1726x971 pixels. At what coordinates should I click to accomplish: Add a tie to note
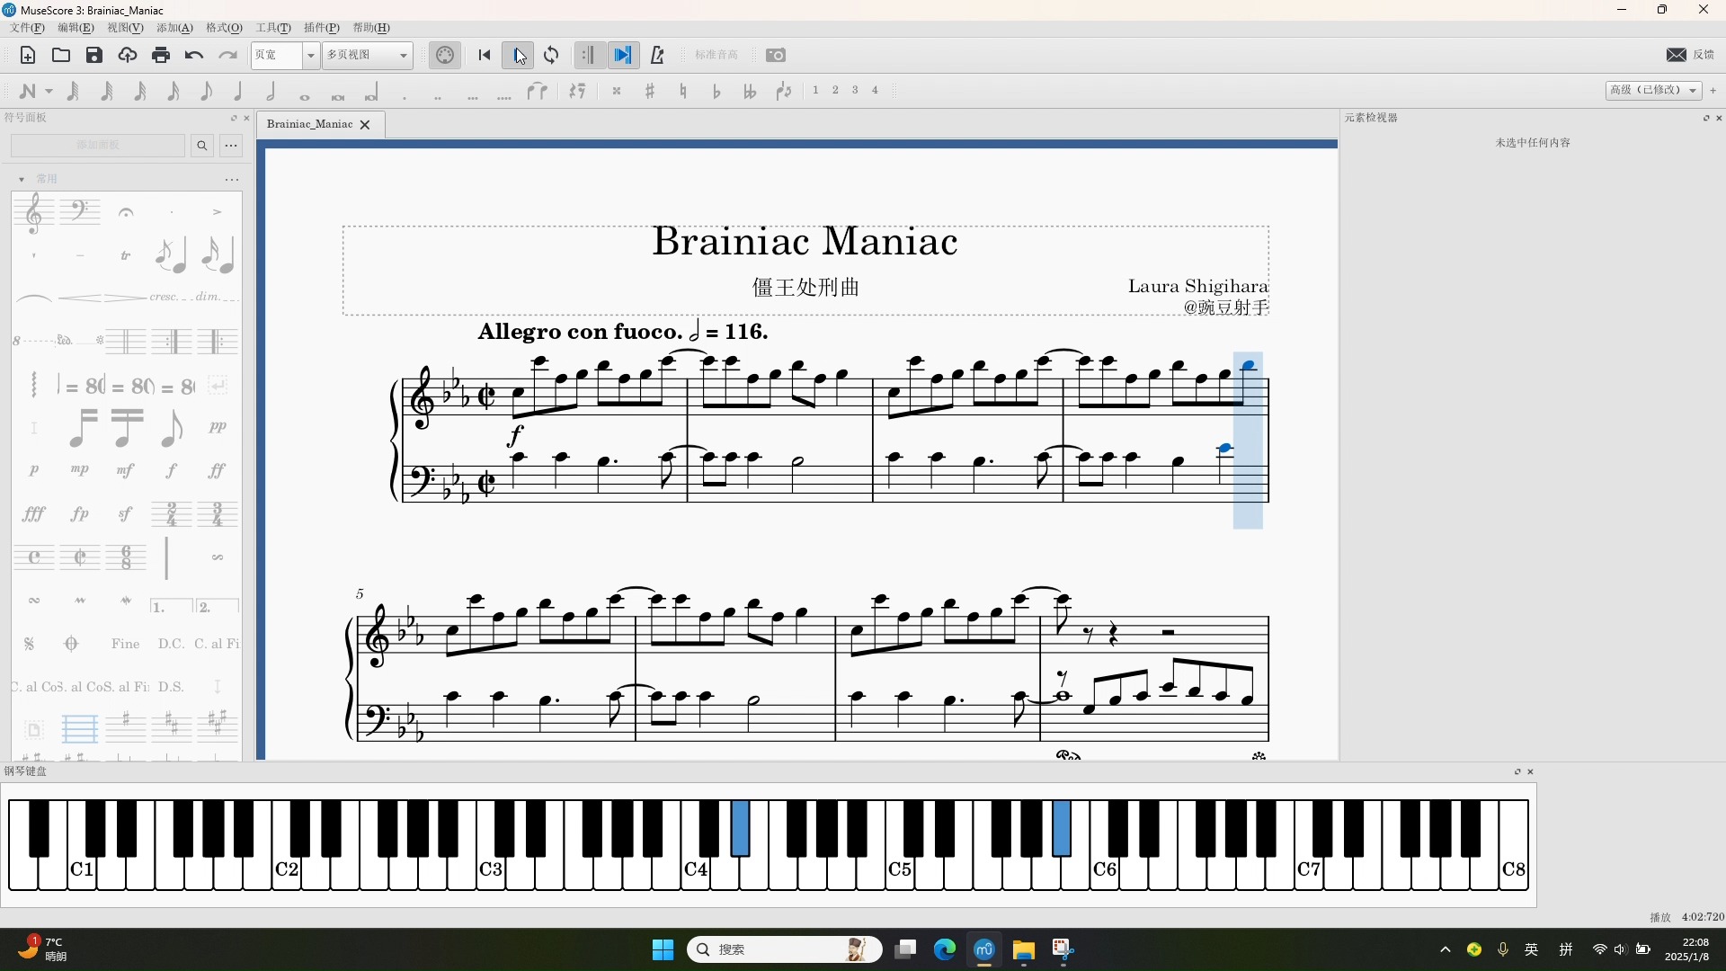pyautogui.click(x=538, y=91)
